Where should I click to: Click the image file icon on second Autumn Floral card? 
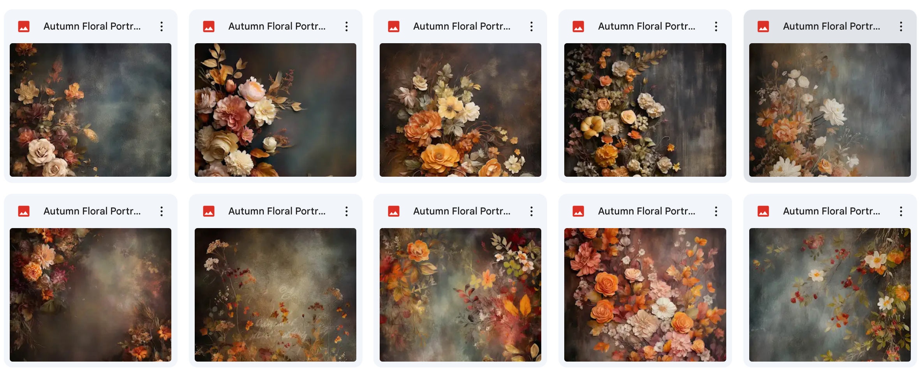coord(209,26)
